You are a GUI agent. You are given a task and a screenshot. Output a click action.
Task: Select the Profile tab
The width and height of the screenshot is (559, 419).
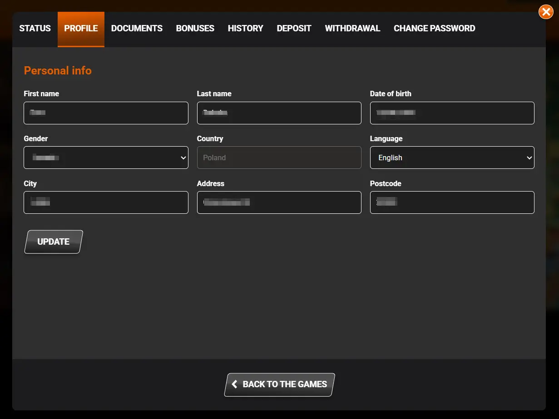point(81,29)
